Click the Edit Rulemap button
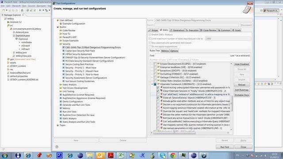This screenshot has width=283, height=159. [x=242, y=90]
